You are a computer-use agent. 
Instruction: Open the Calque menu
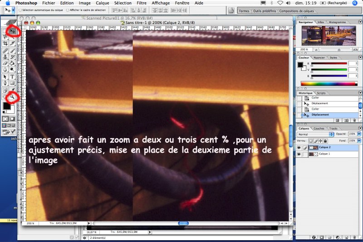coord(103,3)
